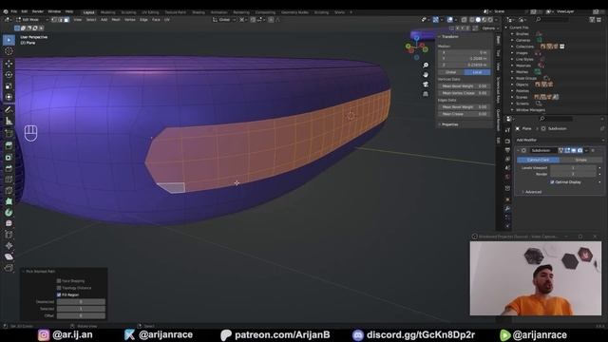Choose the Rotate tool in toolbar
The image size is (608, 342).
(x=9, y=74)
